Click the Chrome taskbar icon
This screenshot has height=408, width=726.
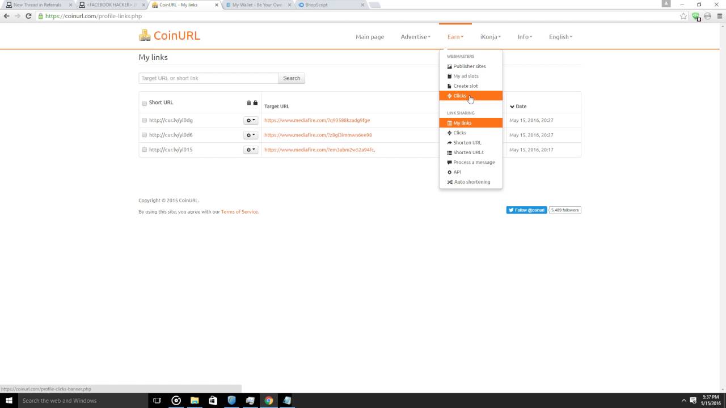(269, 401)
